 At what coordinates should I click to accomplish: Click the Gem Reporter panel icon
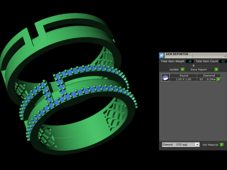click(162, 55)
